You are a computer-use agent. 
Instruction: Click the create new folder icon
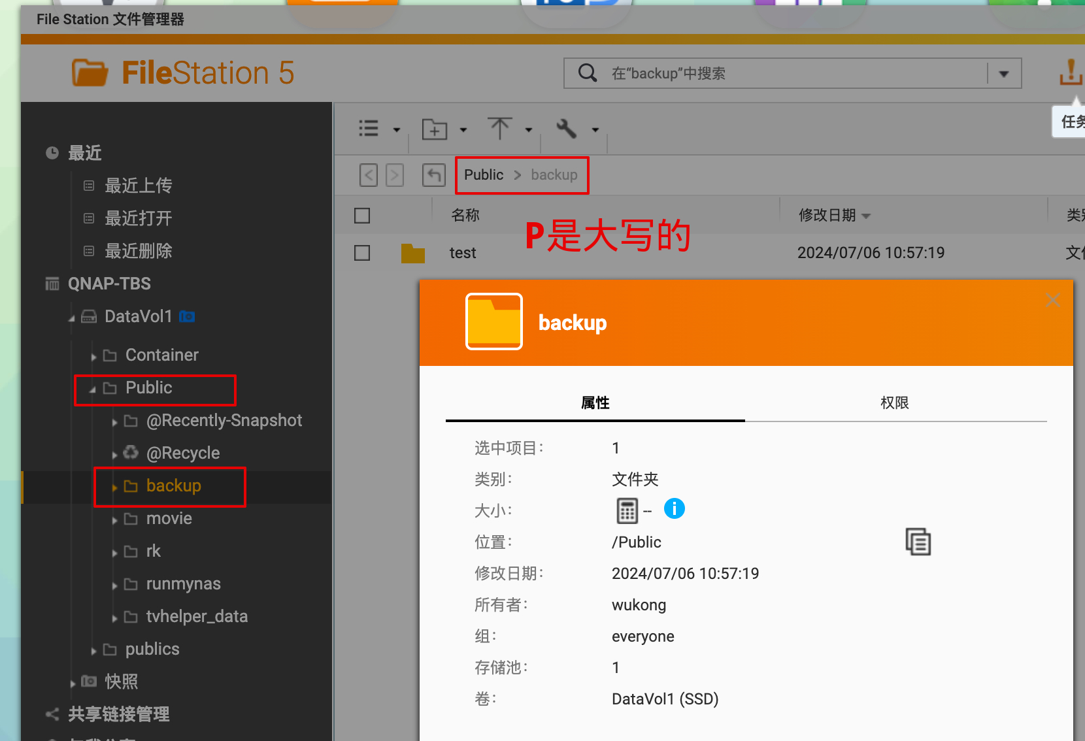435,129
